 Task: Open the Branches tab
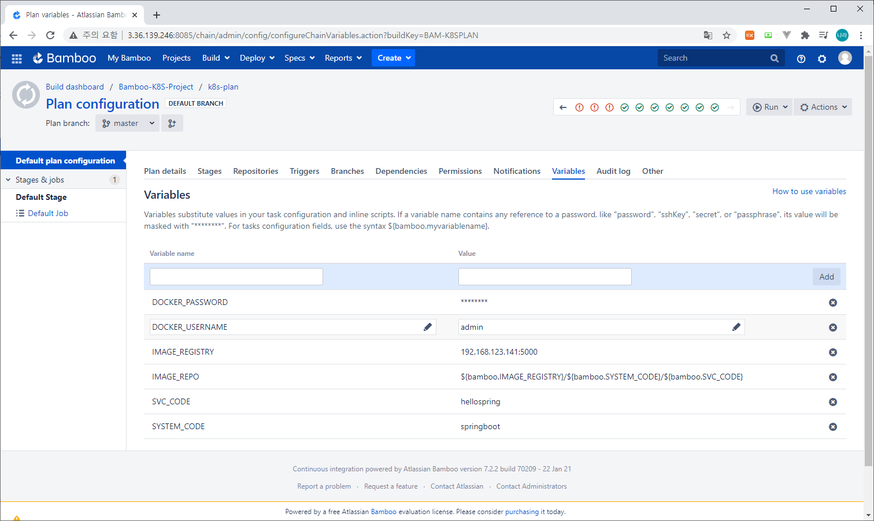(347, 171)
